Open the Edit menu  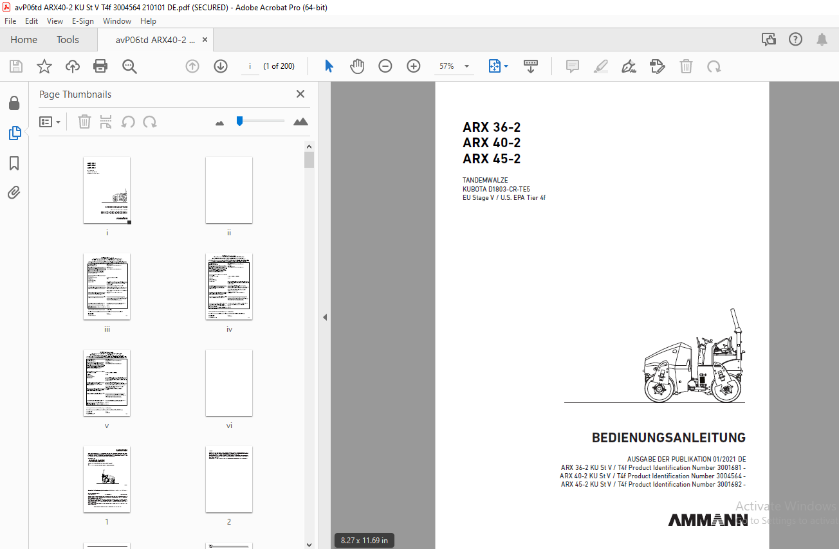[32, 21]
